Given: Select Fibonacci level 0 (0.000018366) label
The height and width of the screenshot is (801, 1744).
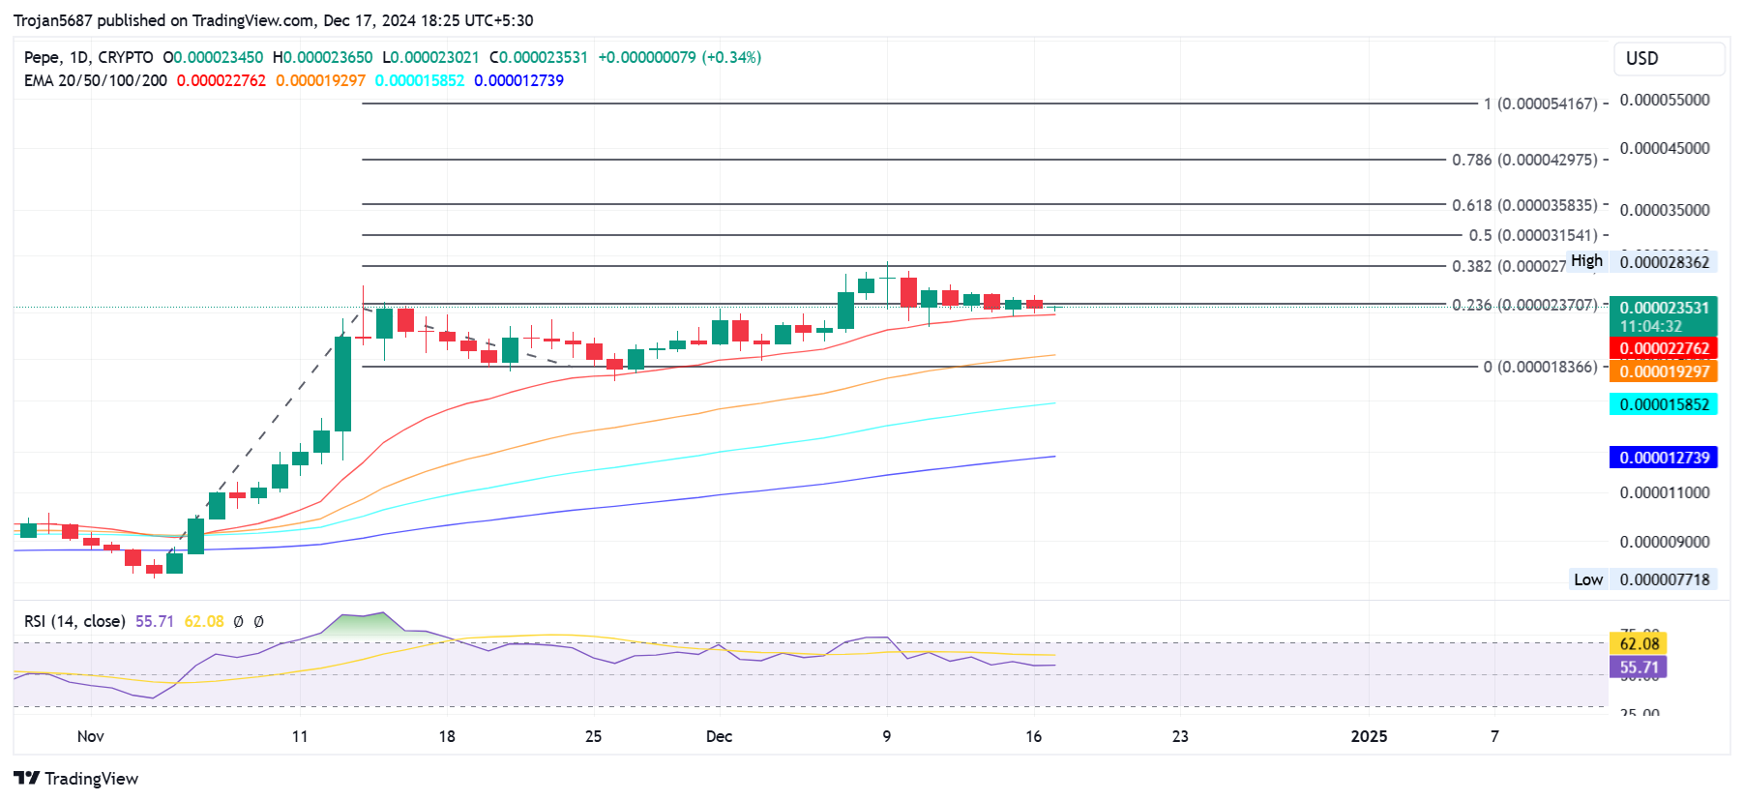Looking at the screenshot, I should click(1541, 367).
